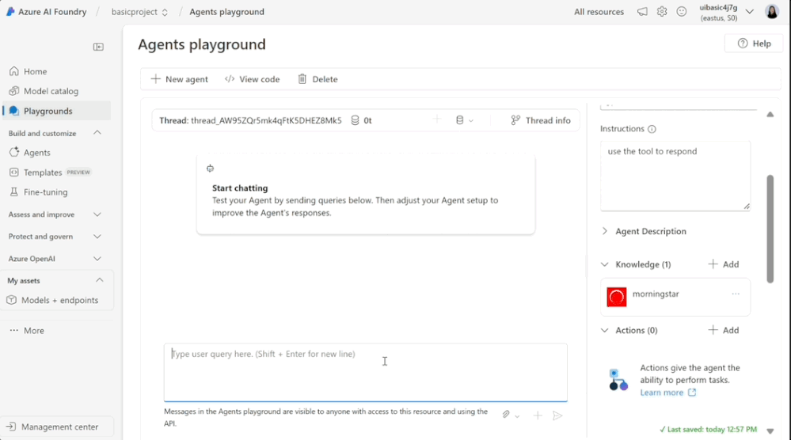The height and width of the screenshot is (440, 791).
Task: Click the attachment paperclip icon
Action: (506, 415)
